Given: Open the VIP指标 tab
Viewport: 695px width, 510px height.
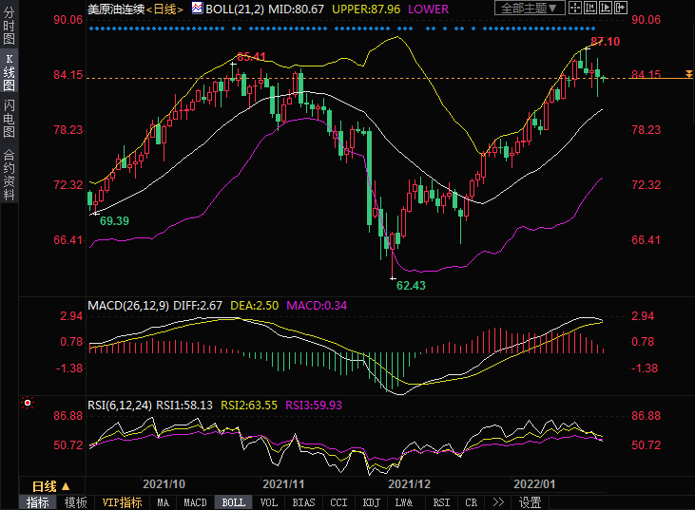Looking at the screenshot, I should pos(122,502).
